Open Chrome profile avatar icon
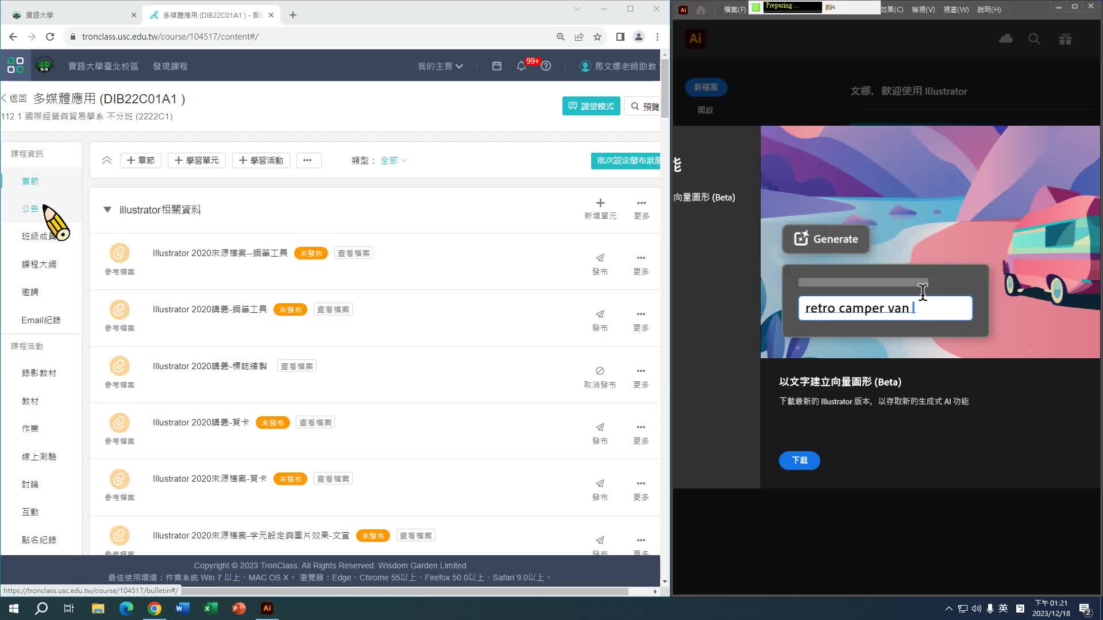 [x=638, y=37]
